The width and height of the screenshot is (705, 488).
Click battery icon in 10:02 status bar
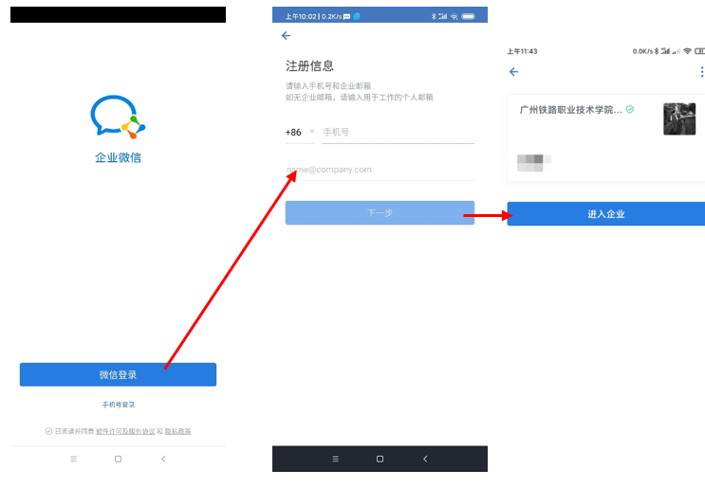468,17
